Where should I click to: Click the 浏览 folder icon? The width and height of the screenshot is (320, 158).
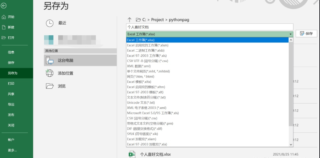(50, 86)
